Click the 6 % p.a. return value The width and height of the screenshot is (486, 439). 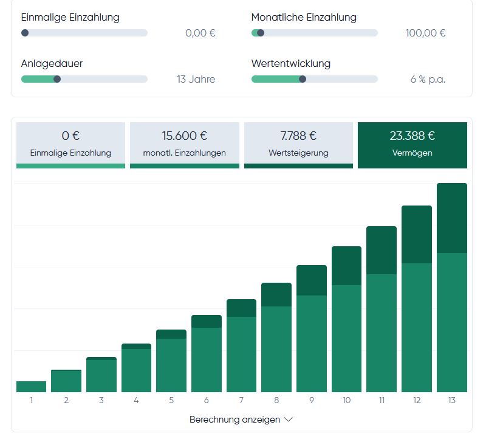click(x=428, y=79)
